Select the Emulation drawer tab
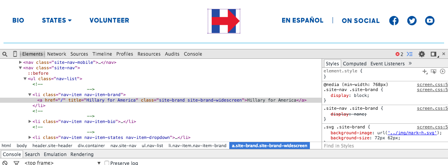 55,154
